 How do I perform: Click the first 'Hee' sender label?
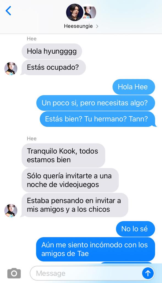[x=32, y=39]
